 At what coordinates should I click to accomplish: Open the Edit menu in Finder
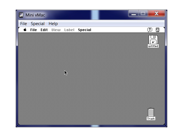click(44, 30)
